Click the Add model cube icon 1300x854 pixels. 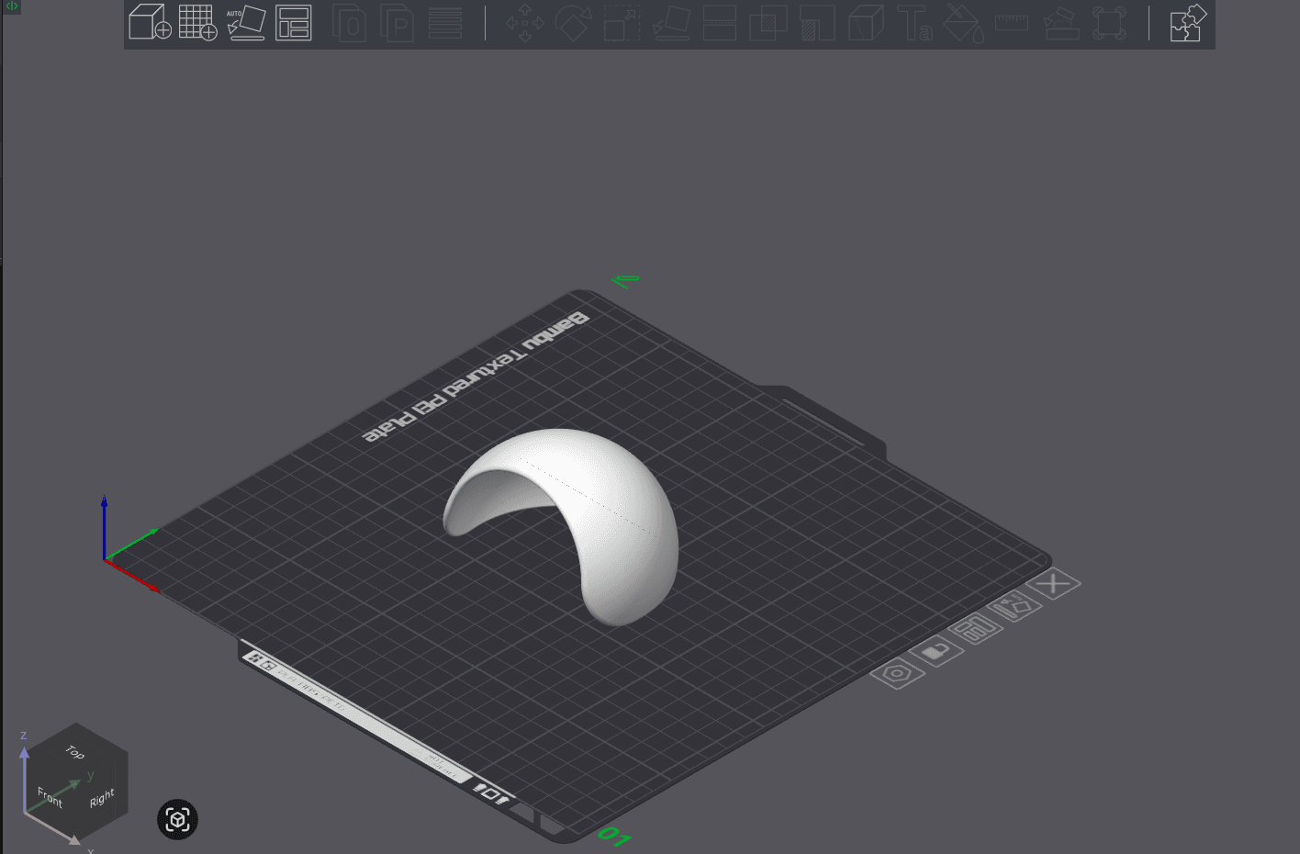click(x=150, y=22)
